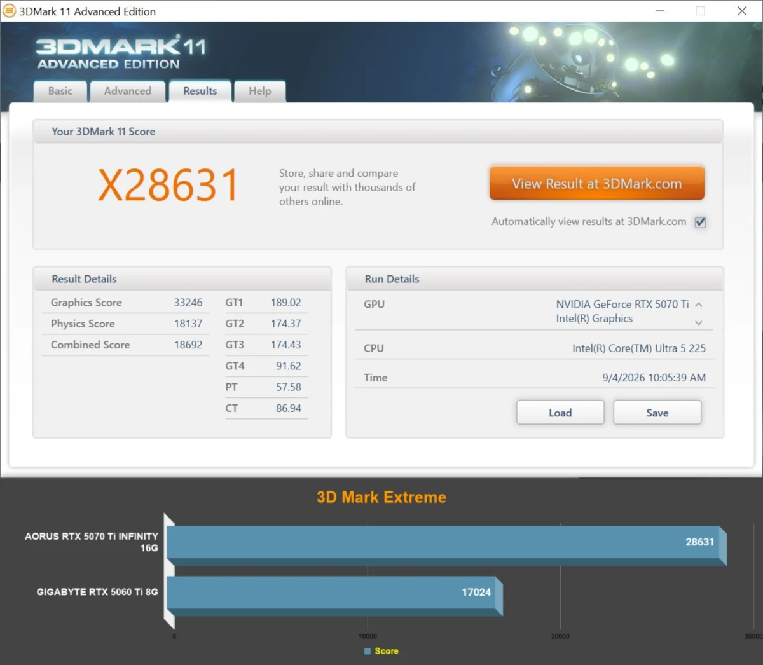Toggle Automatically view results at 3DMark.com checkbox
The image size is (763, 665).
pyautogui.click(x=700, y=222)
